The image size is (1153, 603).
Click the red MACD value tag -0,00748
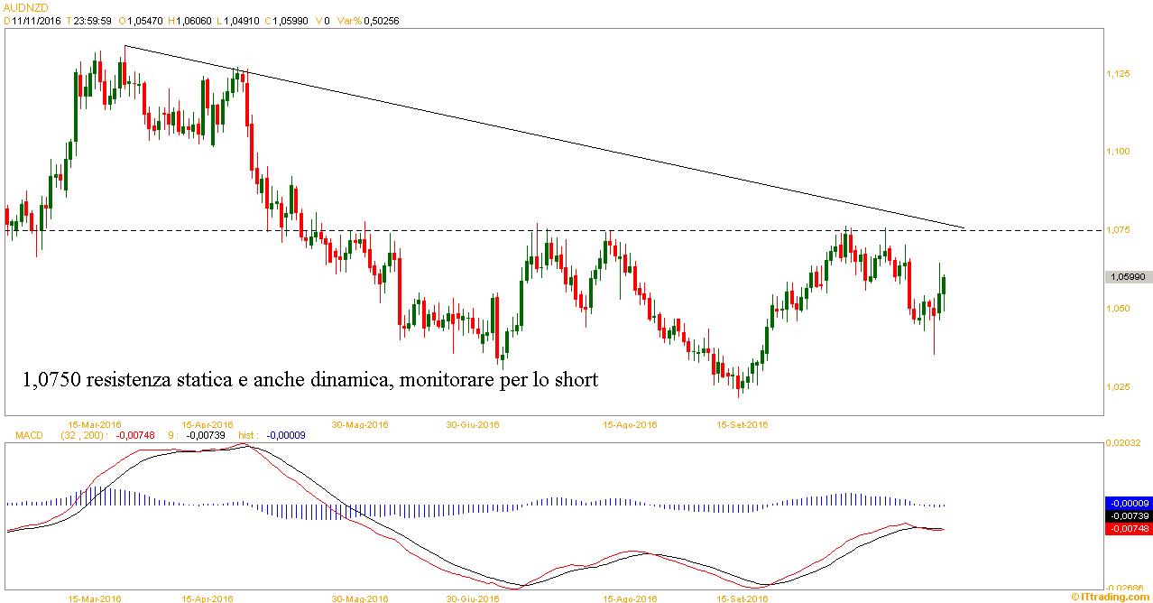pos(1128,528)
